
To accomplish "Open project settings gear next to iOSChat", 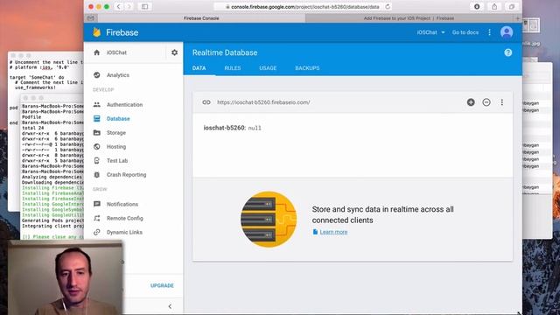I will pos(174,52).
